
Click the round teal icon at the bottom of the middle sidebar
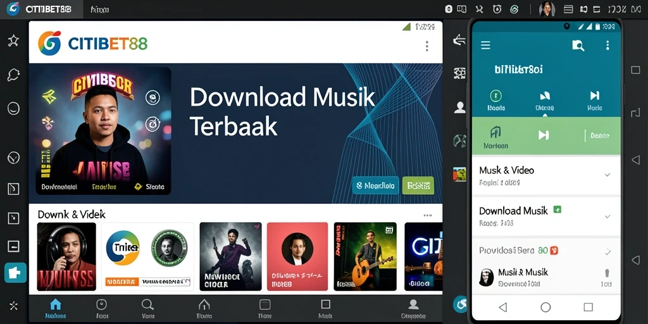coord(460,304)
